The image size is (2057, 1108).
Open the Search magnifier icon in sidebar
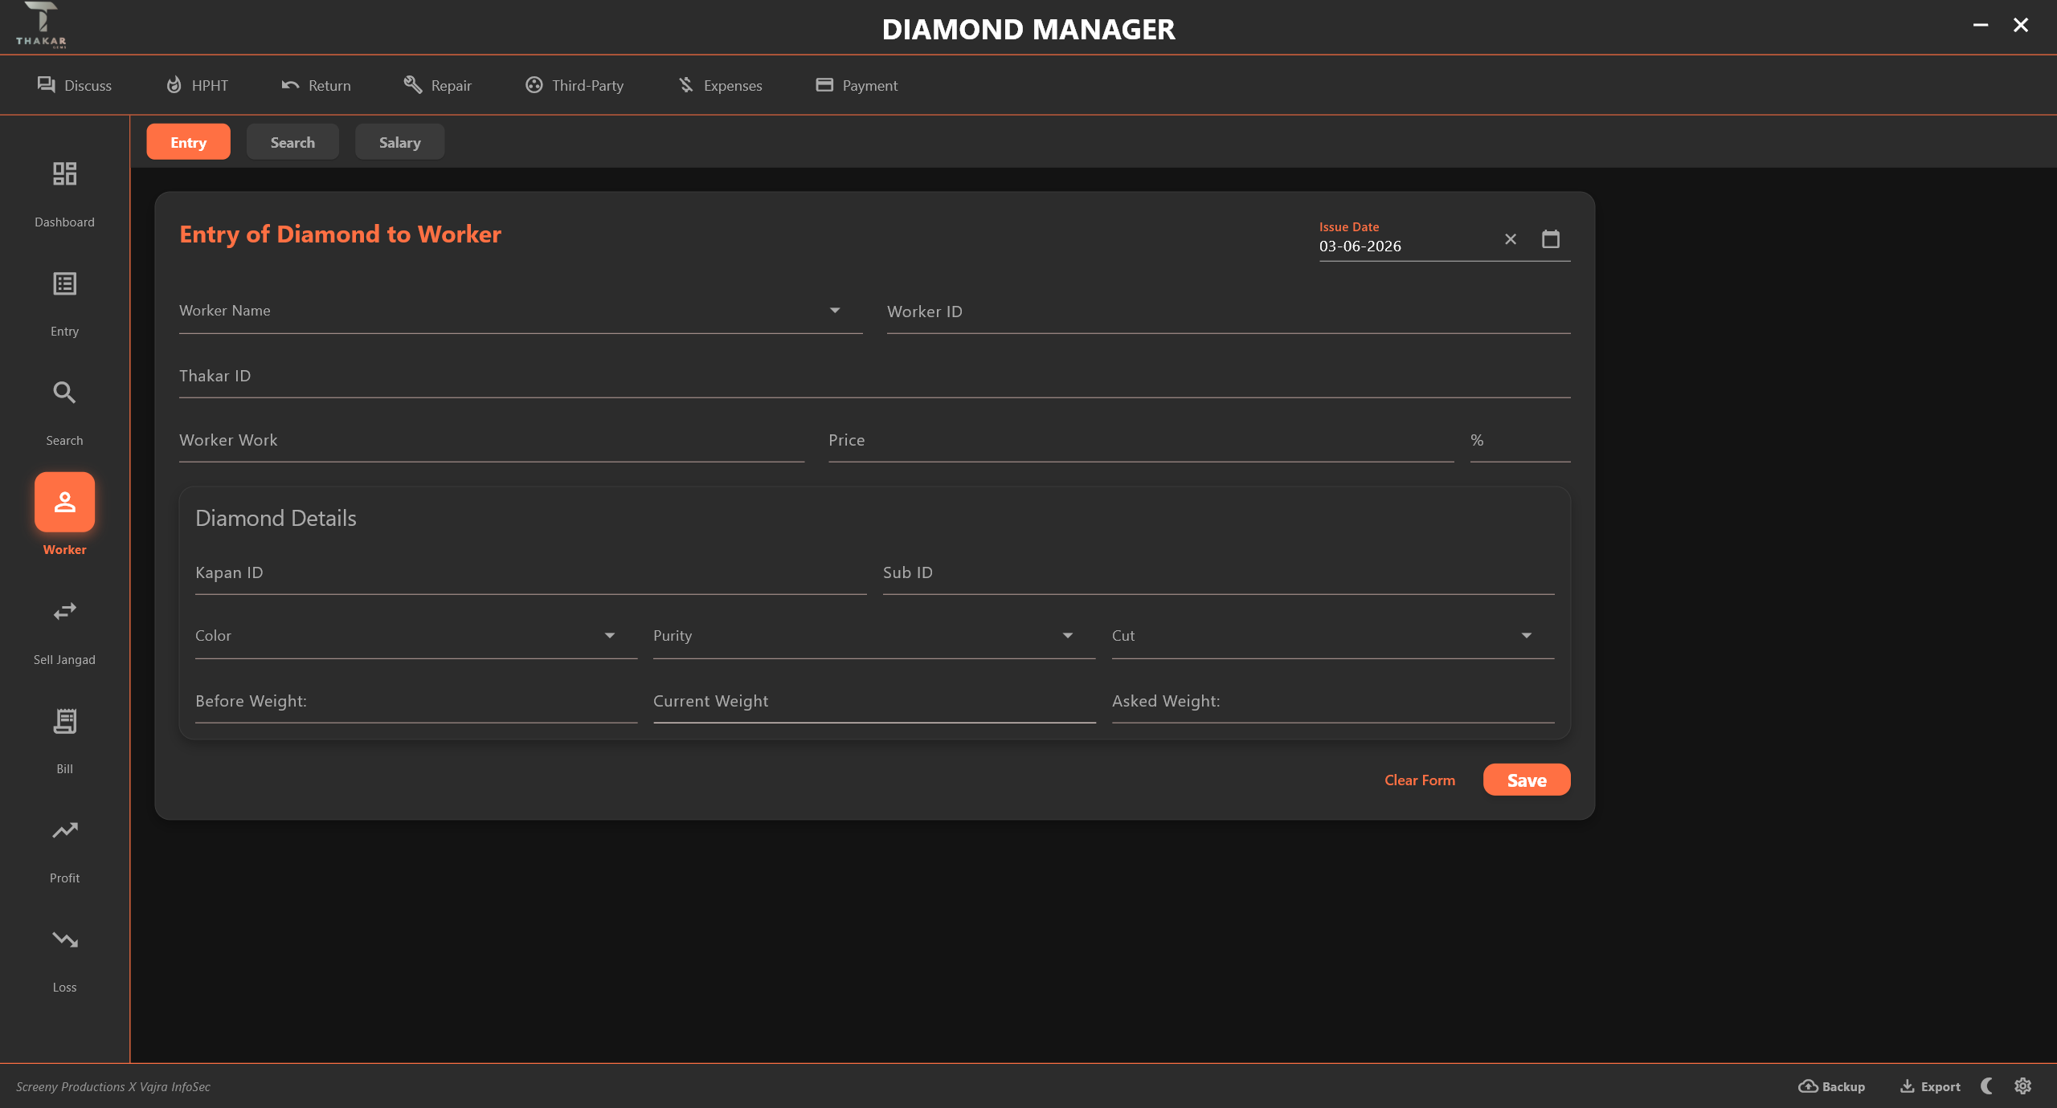coord(64,393)
